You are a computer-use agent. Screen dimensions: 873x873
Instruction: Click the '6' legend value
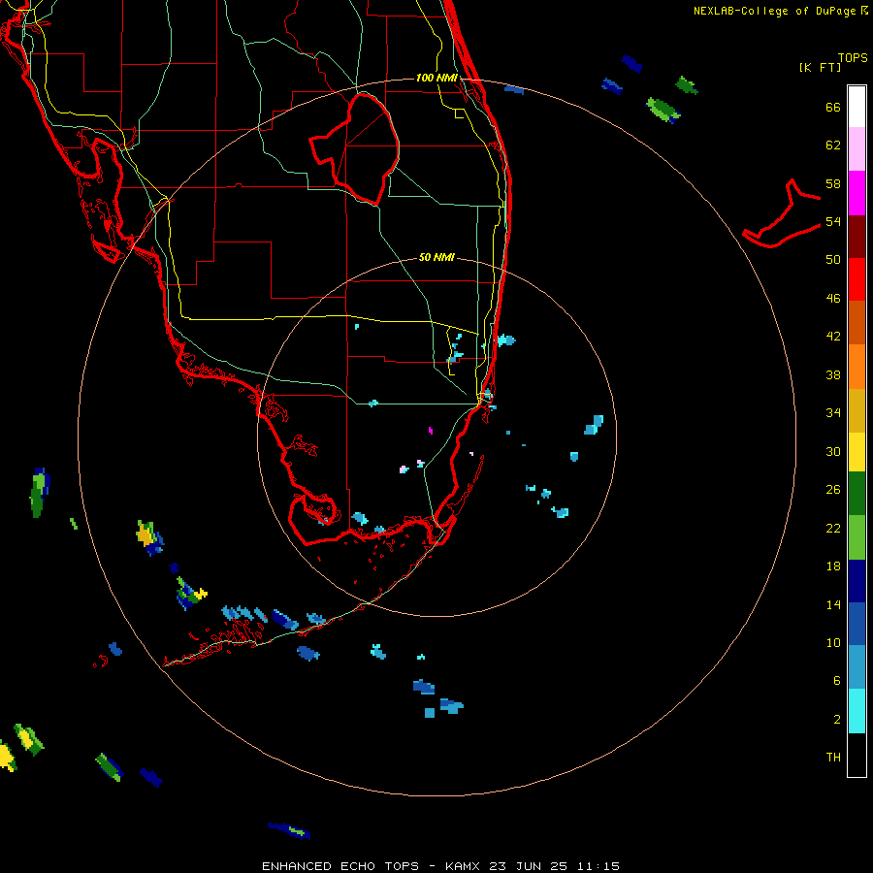click(x=837, y=681)
